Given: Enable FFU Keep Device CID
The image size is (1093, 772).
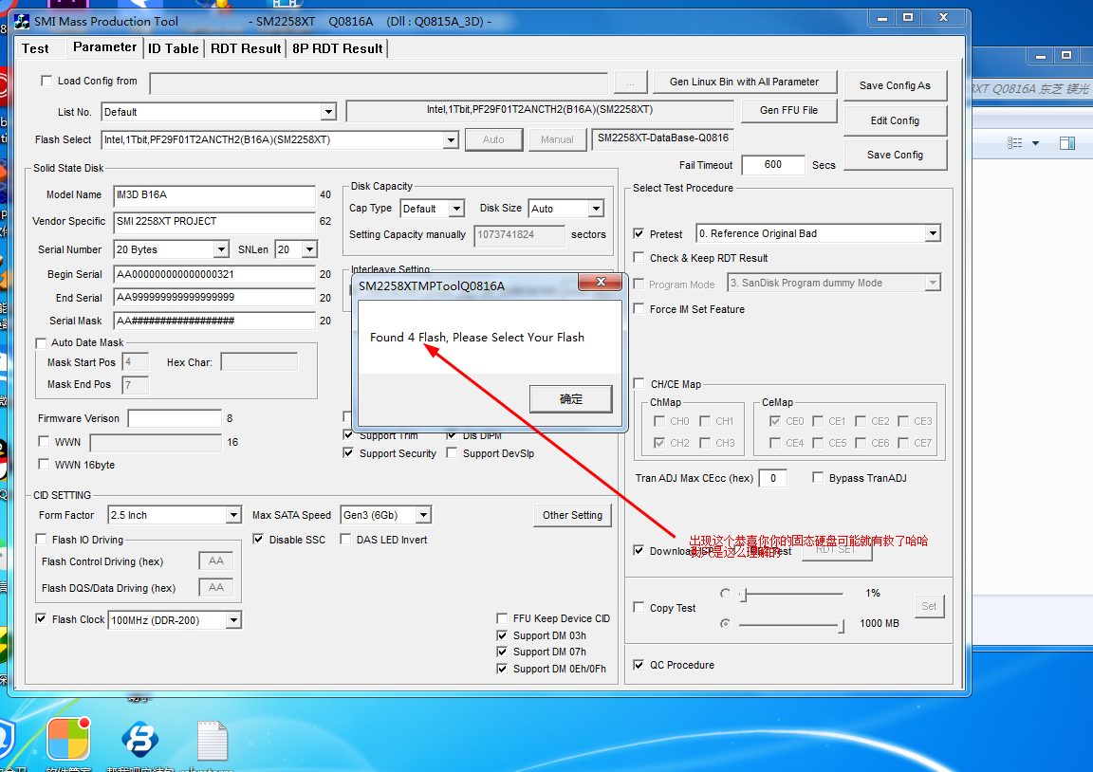Looking at the screenshot, I should point(502,618).
